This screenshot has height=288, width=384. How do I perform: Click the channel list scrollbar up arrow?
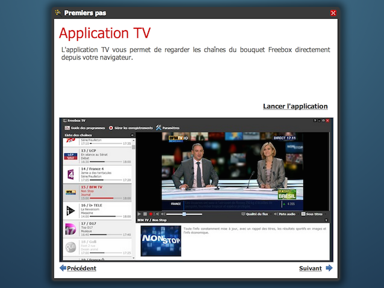click(134, 141)
